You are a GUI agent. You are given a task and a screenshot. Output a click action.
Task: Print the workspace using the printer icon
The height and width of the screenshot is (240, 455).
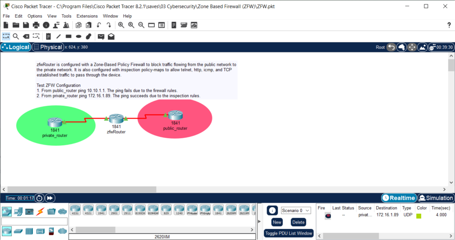36,25
